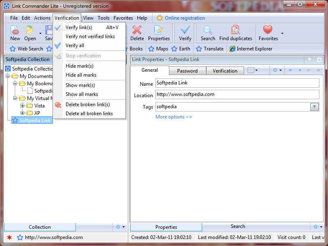The width and height of the screenshot is (328, 246).
Task: Open the Maps star shortcut
Action: [158, 49]
